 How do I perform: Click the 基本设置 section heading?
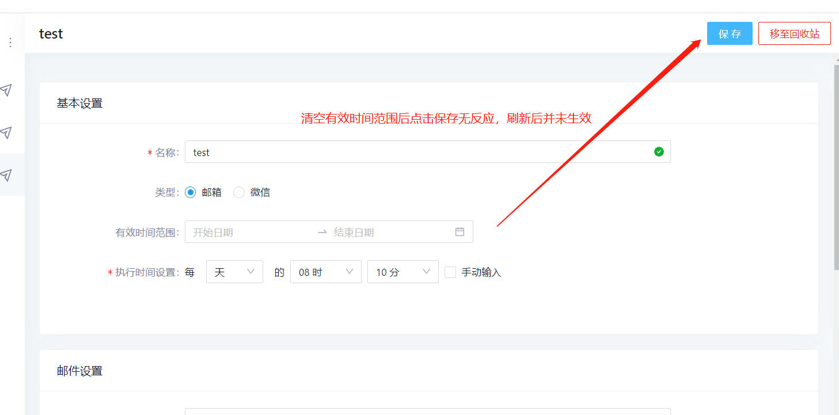pyautogui.click(x=79, y=104)
